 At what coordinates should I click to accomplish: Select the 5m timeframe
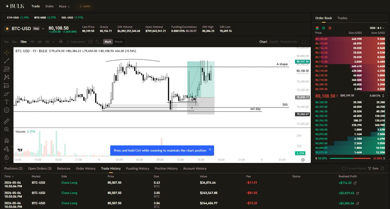[14, 42]
